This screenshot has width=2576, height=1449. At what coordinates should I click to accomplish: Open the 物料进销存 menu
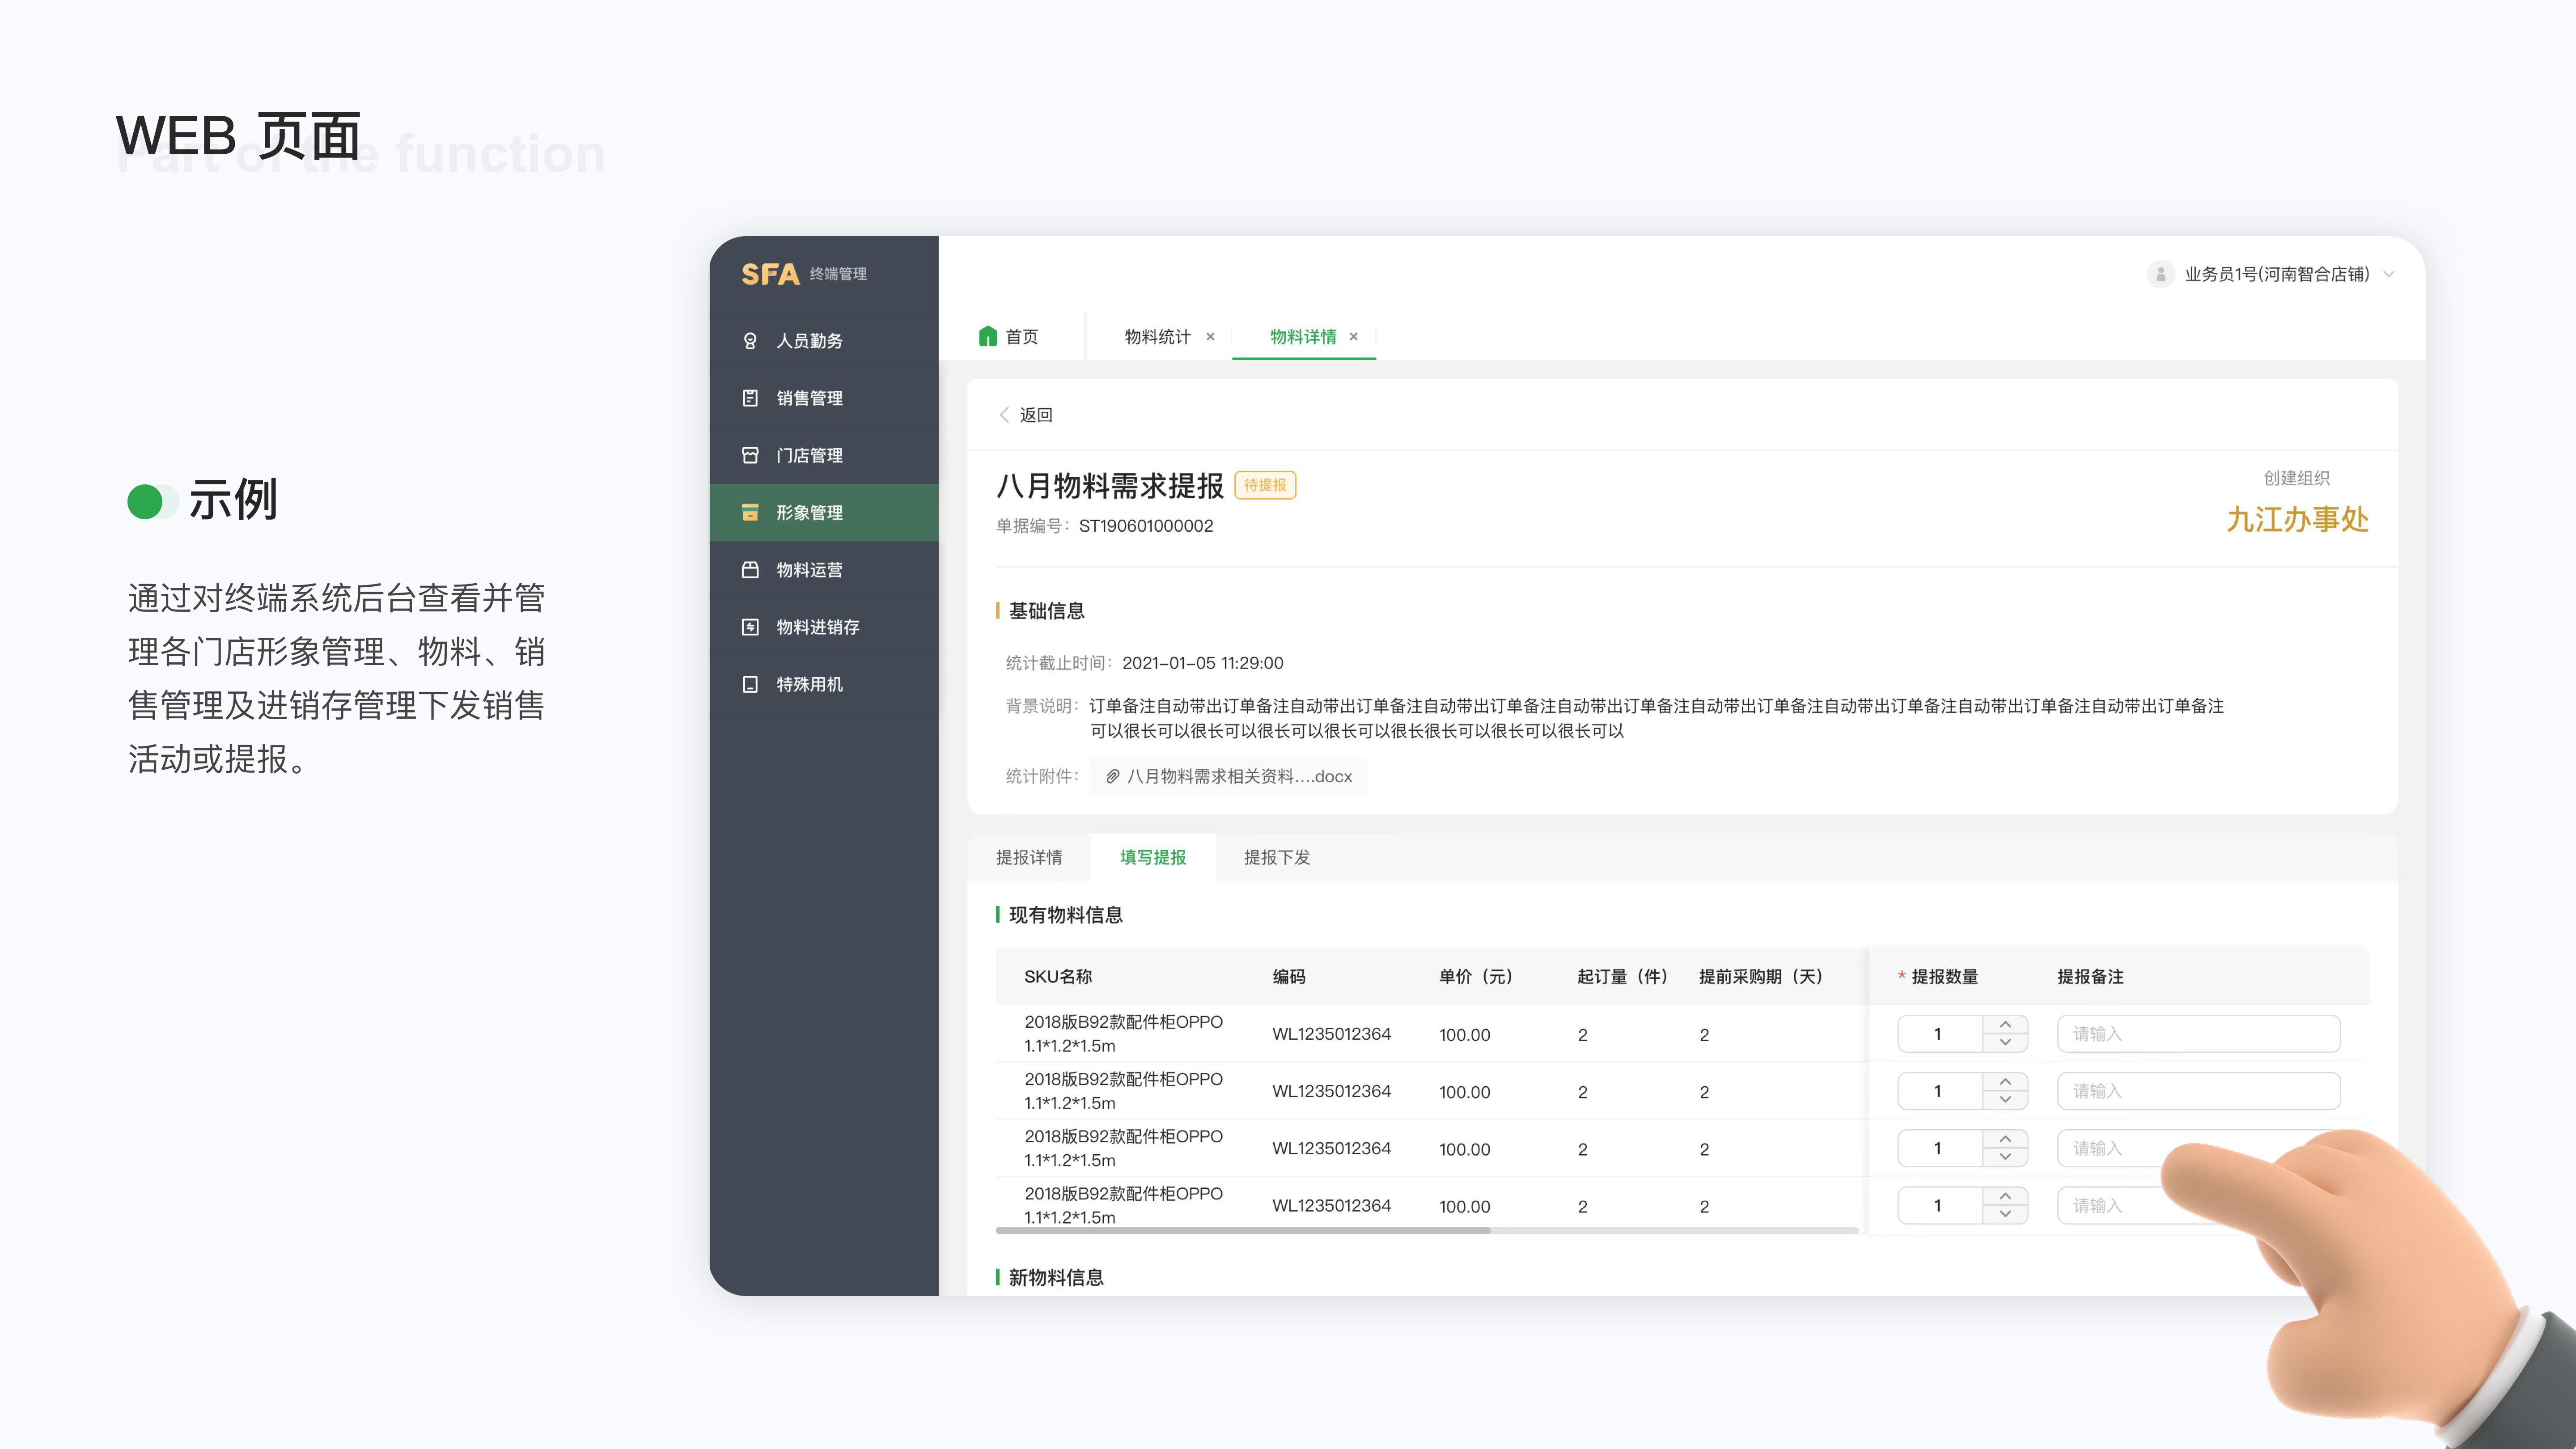824,627
